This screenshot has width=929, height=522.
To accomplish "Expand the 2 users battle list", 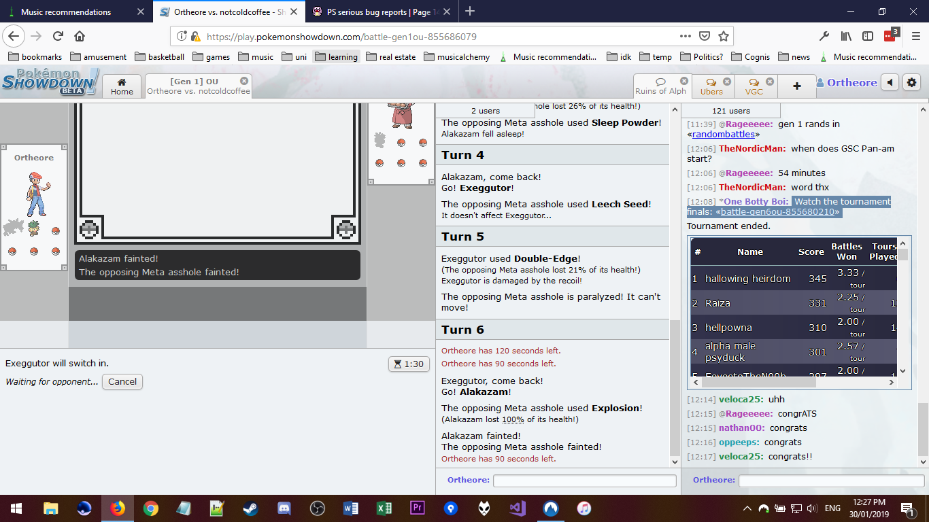I will pos(485,111).
